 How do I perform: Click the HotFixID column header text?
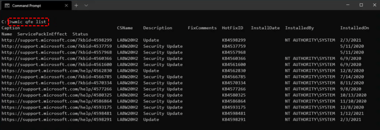point(233,28)
